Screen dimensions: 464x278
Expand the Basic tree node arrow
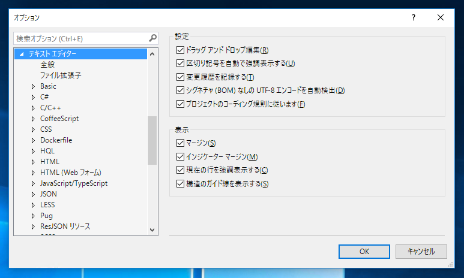(x=33, y=86)
